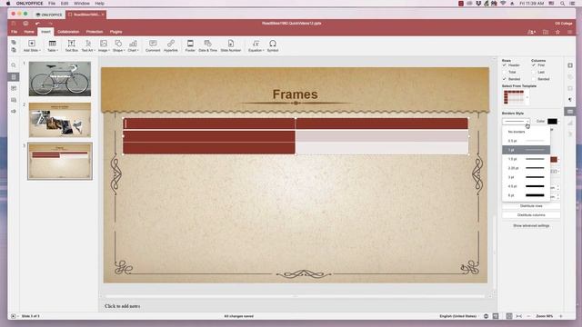Open paragraph settings icon in right sidebar
The image size is (582, 327).
(x=570, y=100)
